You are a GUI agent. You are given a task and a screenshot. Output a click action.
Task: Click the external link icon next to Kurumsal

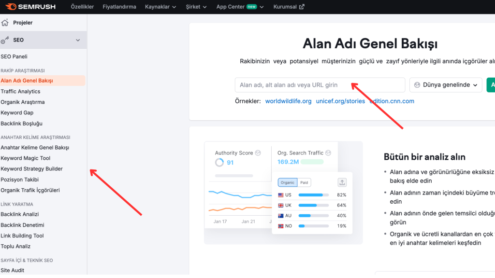[302, 7]
